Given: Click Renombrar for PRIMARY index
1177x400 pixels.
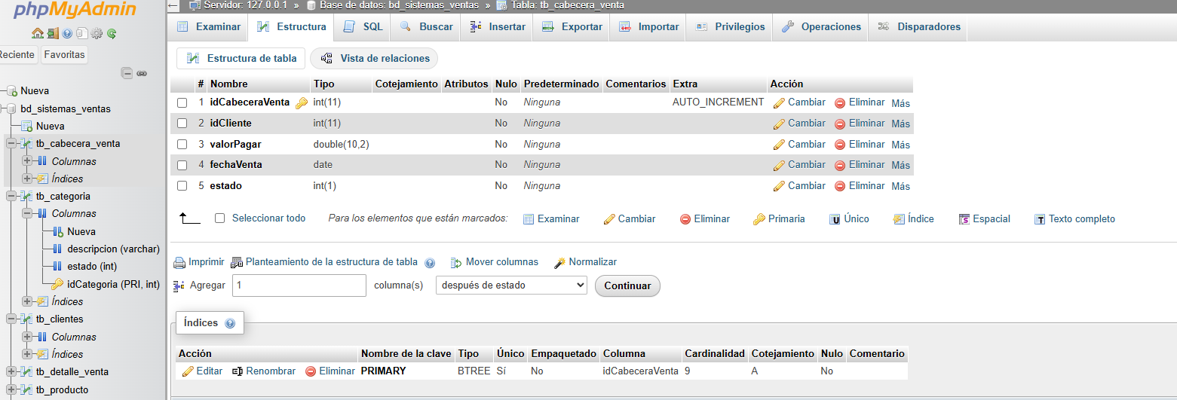Looking at the screenshot, I should 264,371.
